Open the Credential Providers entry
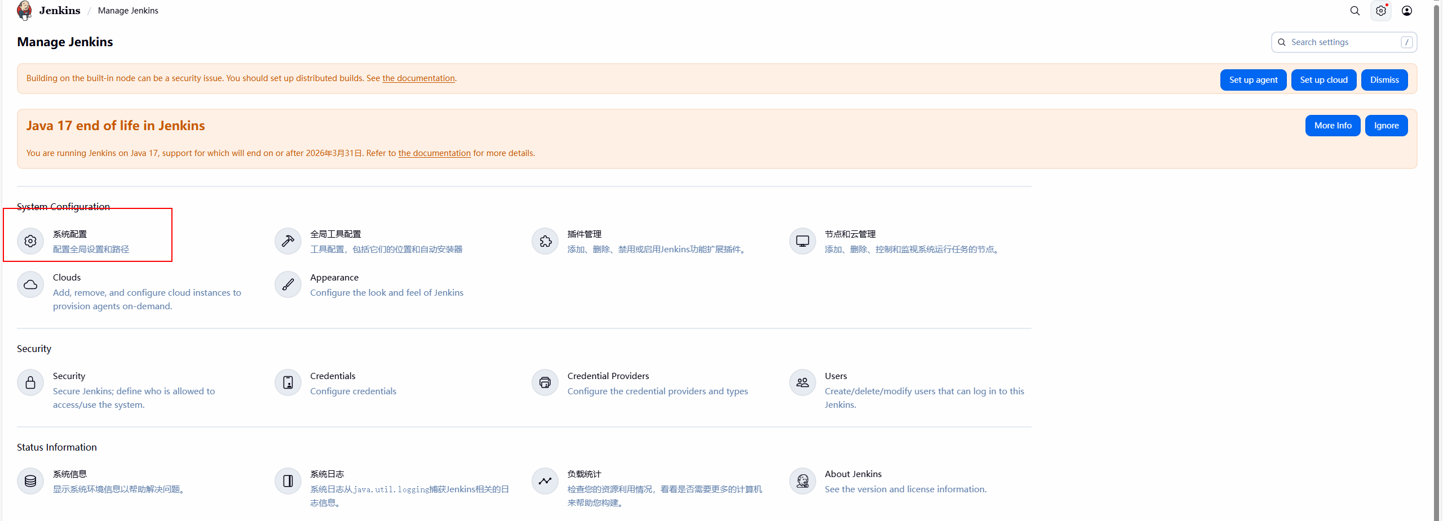The image size is (1443, 521). 641,383
